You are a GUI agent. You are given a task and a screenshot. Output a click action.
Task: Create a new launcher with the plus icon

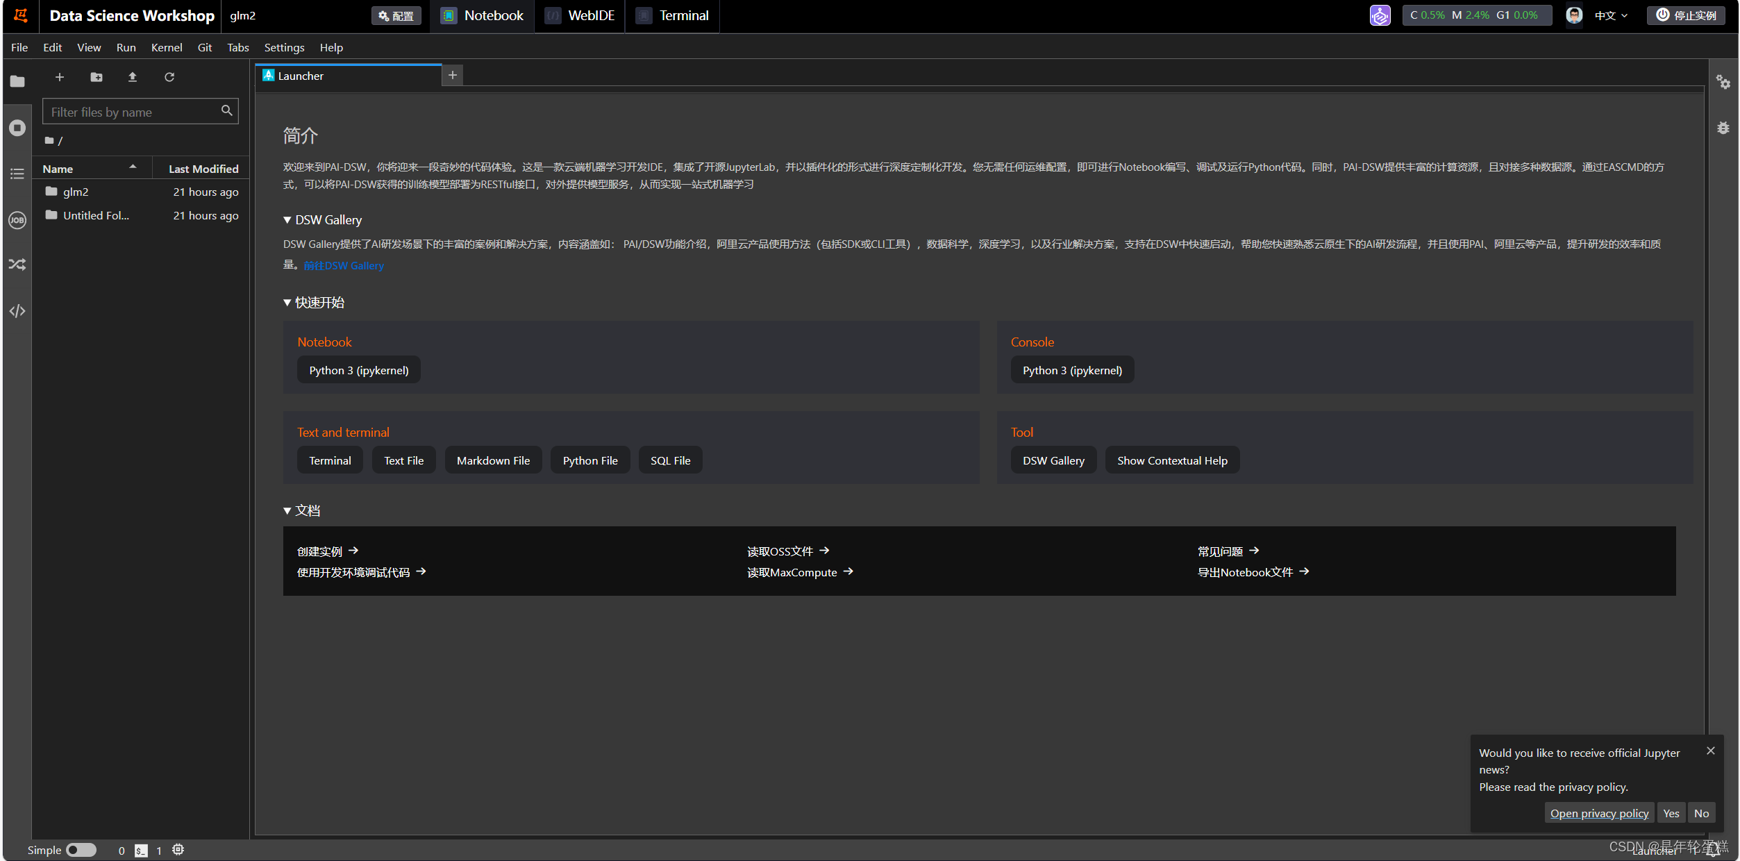pos(60,77)
